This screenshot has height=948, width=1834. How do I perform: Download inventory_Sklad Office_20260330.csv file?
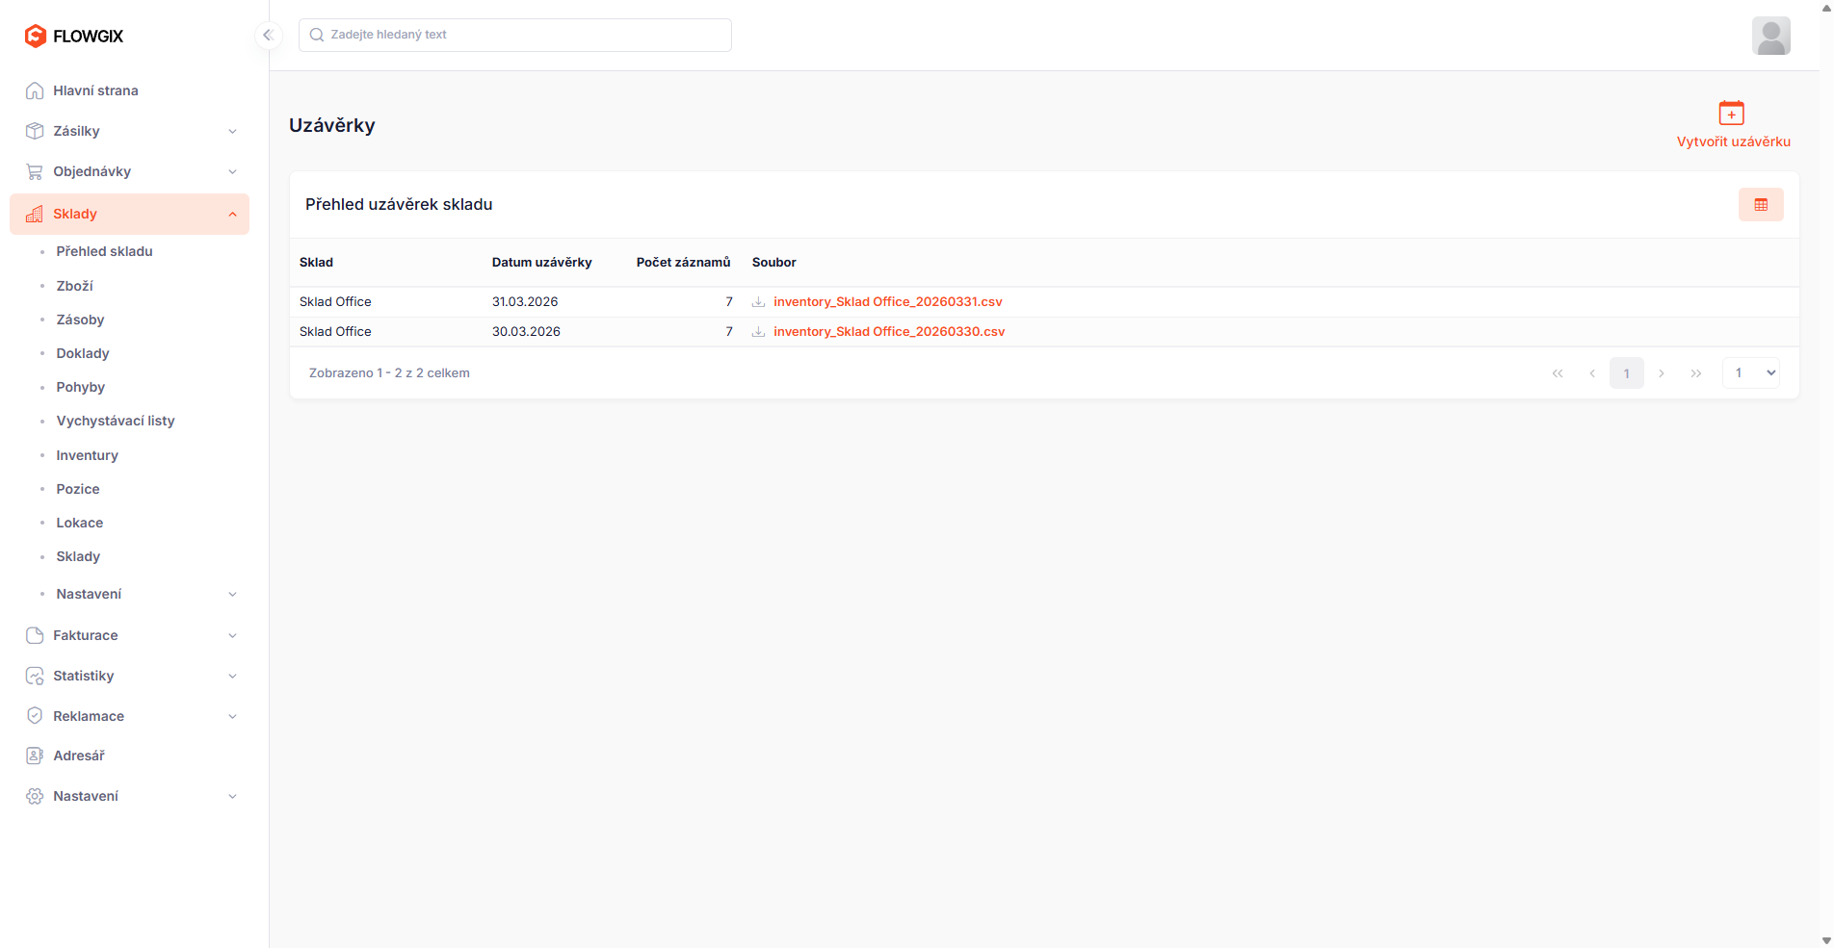(x=888, y=332)
